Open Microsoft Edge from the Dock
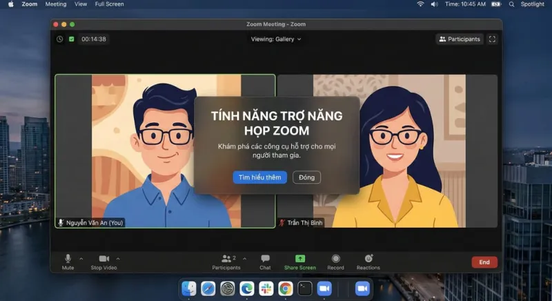Screen dimensions: 552x301 tap(247, 289)
